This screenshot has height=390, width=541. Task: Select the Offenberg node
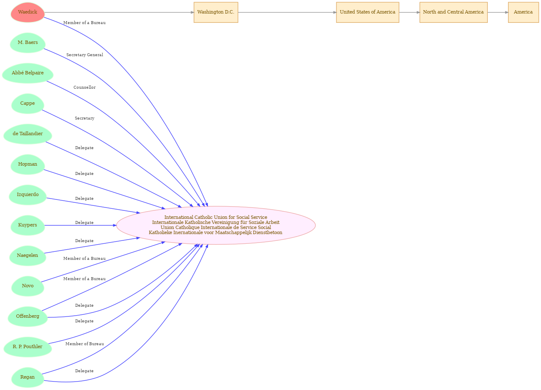27,316
